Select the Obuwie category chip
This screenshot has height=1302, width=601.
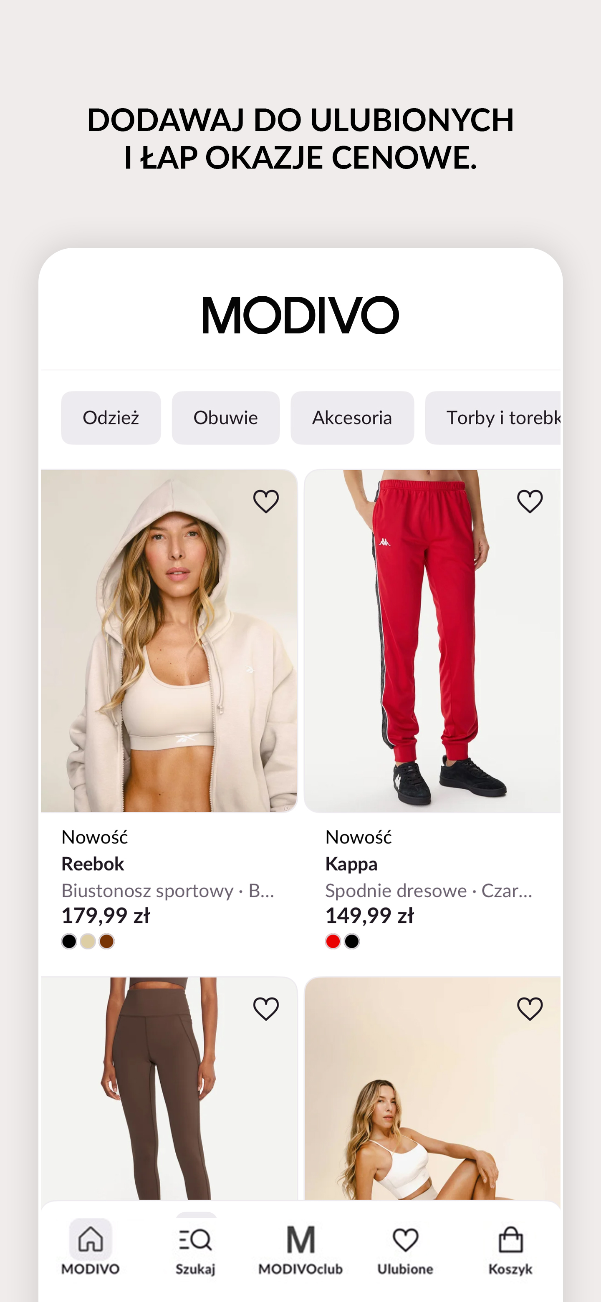pos(225,418)
